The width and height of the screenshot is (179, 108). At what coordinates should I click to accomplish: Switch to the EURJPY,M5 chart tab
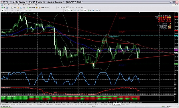[x=66, y=104]
